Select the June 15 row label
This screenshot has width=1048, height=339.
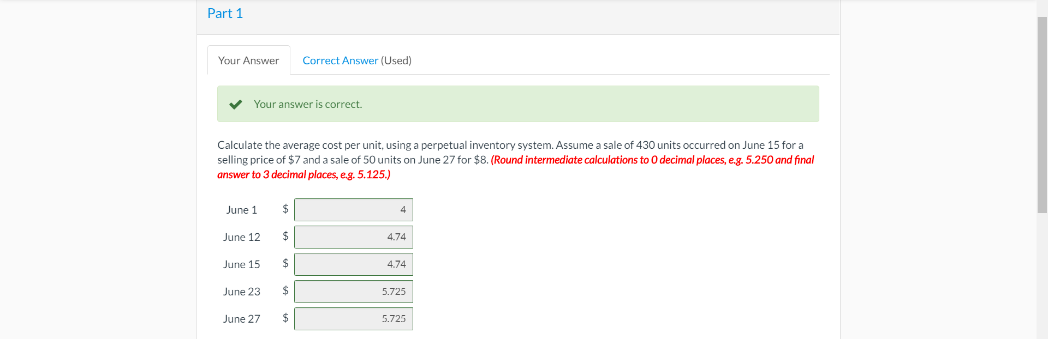click(241, 264)
